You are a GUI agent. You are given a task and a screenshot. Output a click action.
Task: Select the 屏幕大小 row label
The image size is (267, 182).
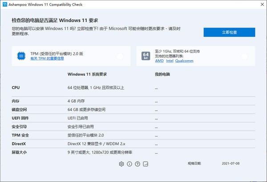coord(19,152)
